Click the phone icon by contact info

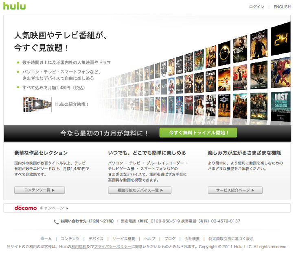56,222
